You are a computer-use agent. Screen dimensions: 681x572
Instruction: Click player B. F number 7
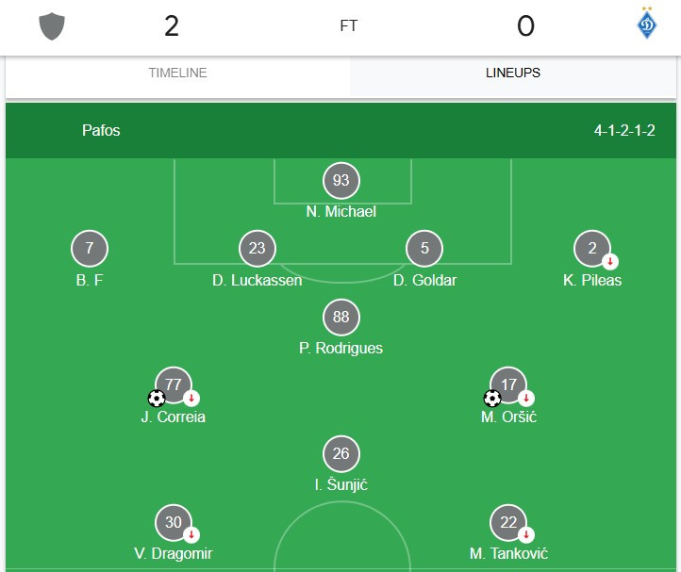90,249
